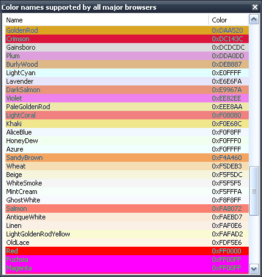
Task: Click the vertical scrollbar thumb
Action: click(254, 191)
